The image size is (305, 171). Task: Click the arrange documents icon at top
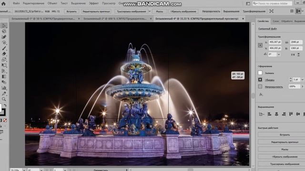(248, 3)
